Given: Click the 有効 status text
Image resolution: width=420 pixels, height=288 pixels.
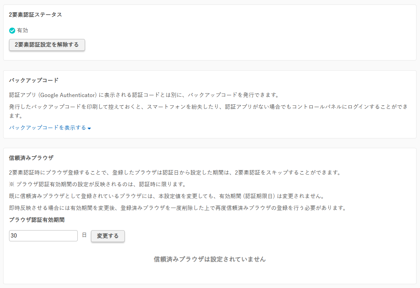Looking at the screenshot, I should coord(23,31).
